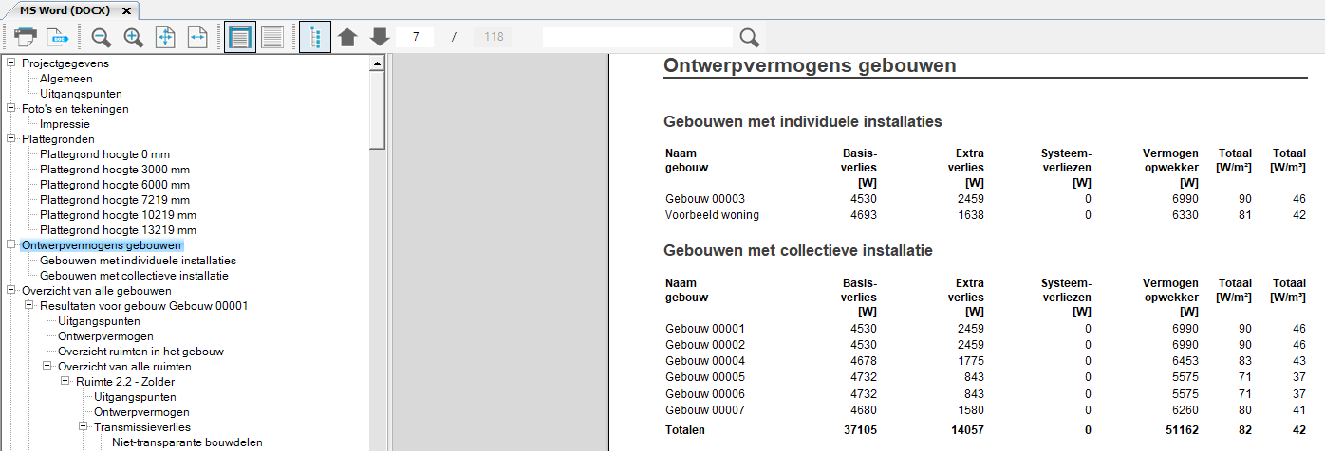Open Gebouwen met collectieve installatie in tree
This screenshot has height=451, width=1325.
pos(134,276)
